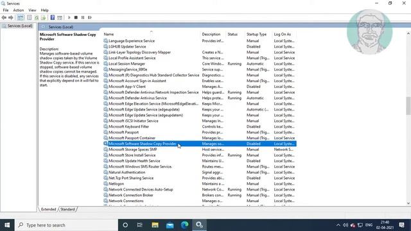The height and width of the screenshot is (231, 411).
Task: Switch to the Extended tab
Action: pos(49,209)
